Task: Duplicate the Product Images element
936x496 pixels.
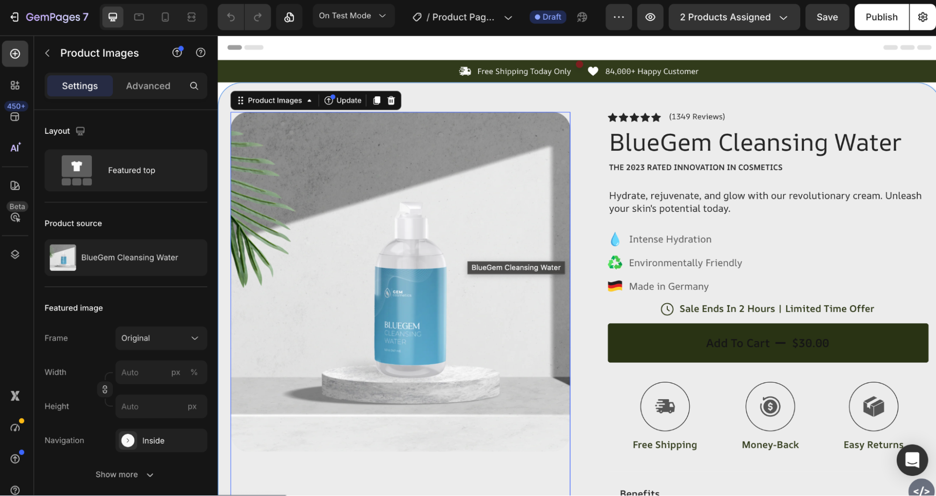Action: pos(376,100)
